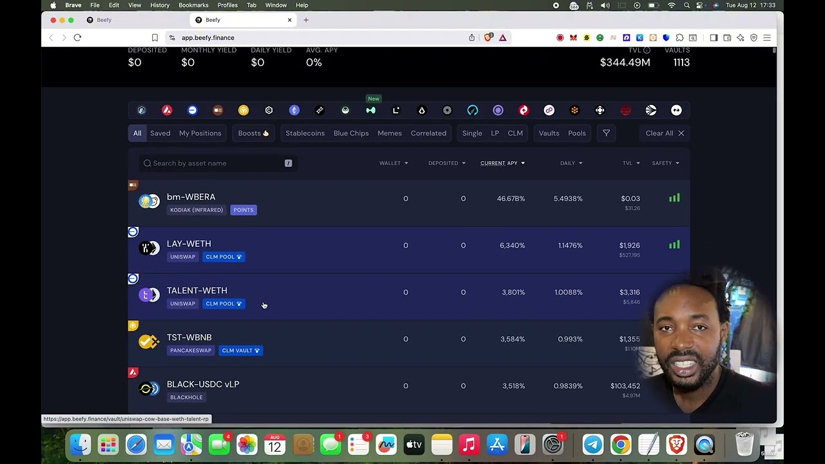This screenshot has height=464, width=825.
Task: Open the MetaMask fox extension
Action: (x=573, y=37)
